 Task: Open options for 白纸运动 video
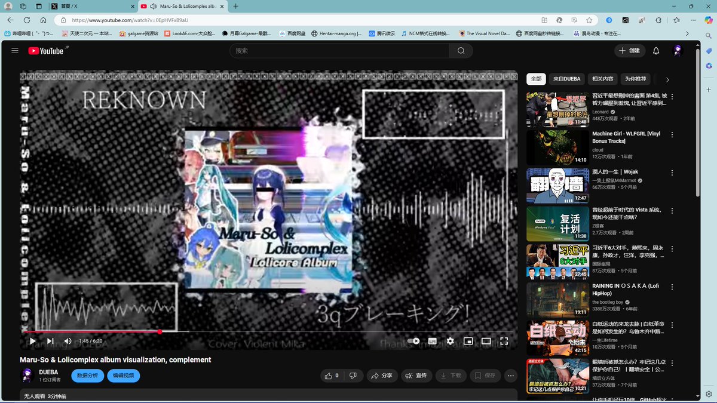(672, 324)
